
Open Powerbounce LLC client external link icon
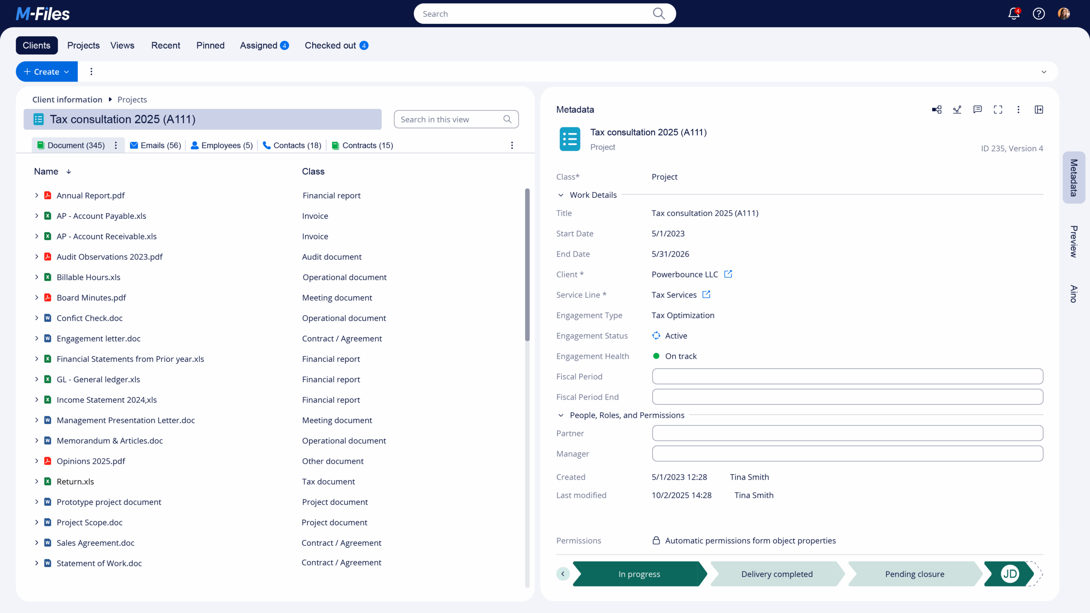(728, 274)
